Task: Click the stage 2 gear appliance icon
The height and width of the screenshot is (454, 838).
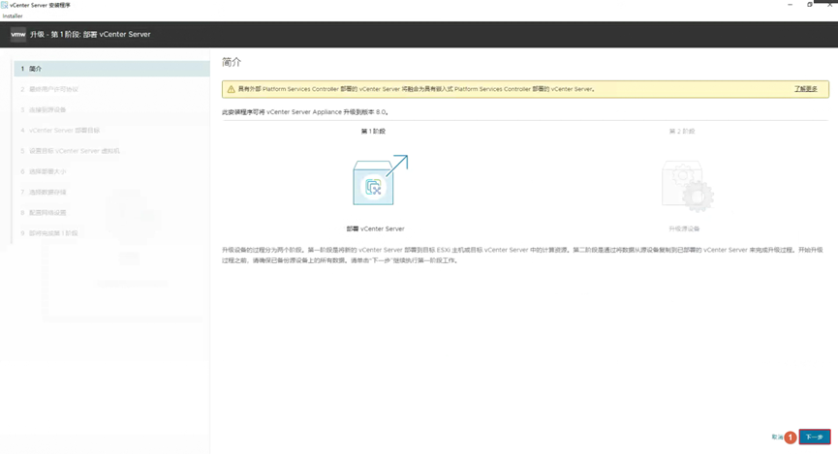Action: [687, 185]
